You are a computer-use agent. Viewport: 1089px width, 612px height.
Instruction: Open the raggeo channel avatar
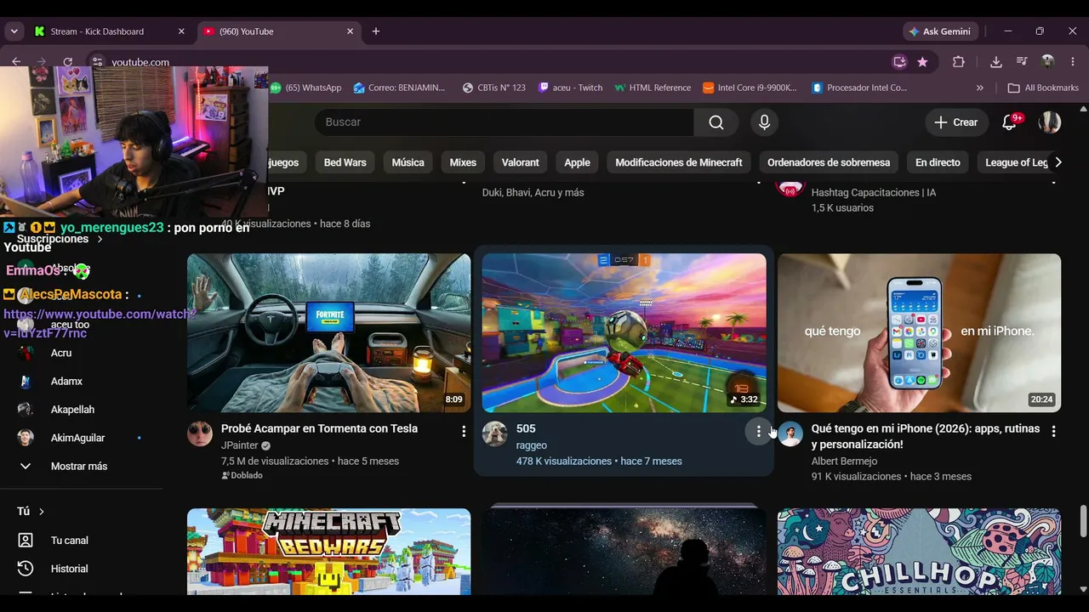pyautogui.click(x=495, y=433)
